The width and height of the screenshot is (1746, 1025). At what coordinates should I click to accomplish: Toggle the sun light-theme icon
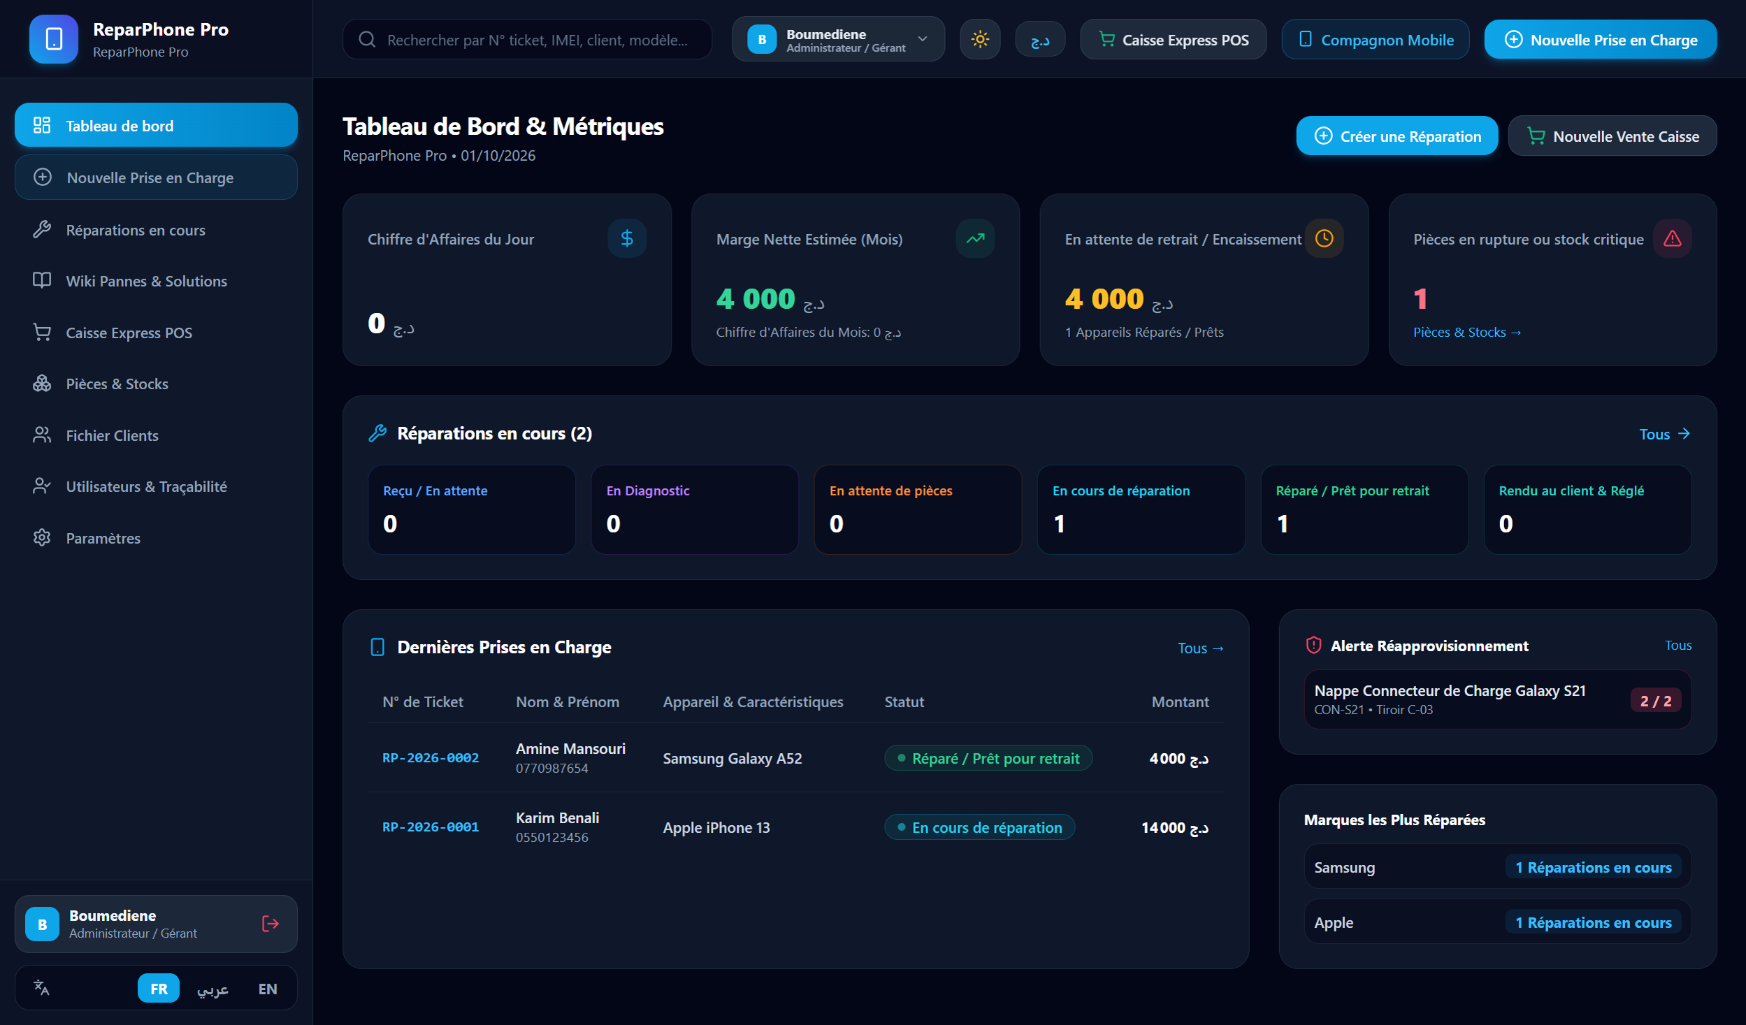click(x=980, y=40)
